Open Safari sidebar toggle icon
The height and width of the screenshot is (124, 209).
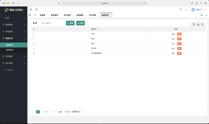(x=13, y=3)
